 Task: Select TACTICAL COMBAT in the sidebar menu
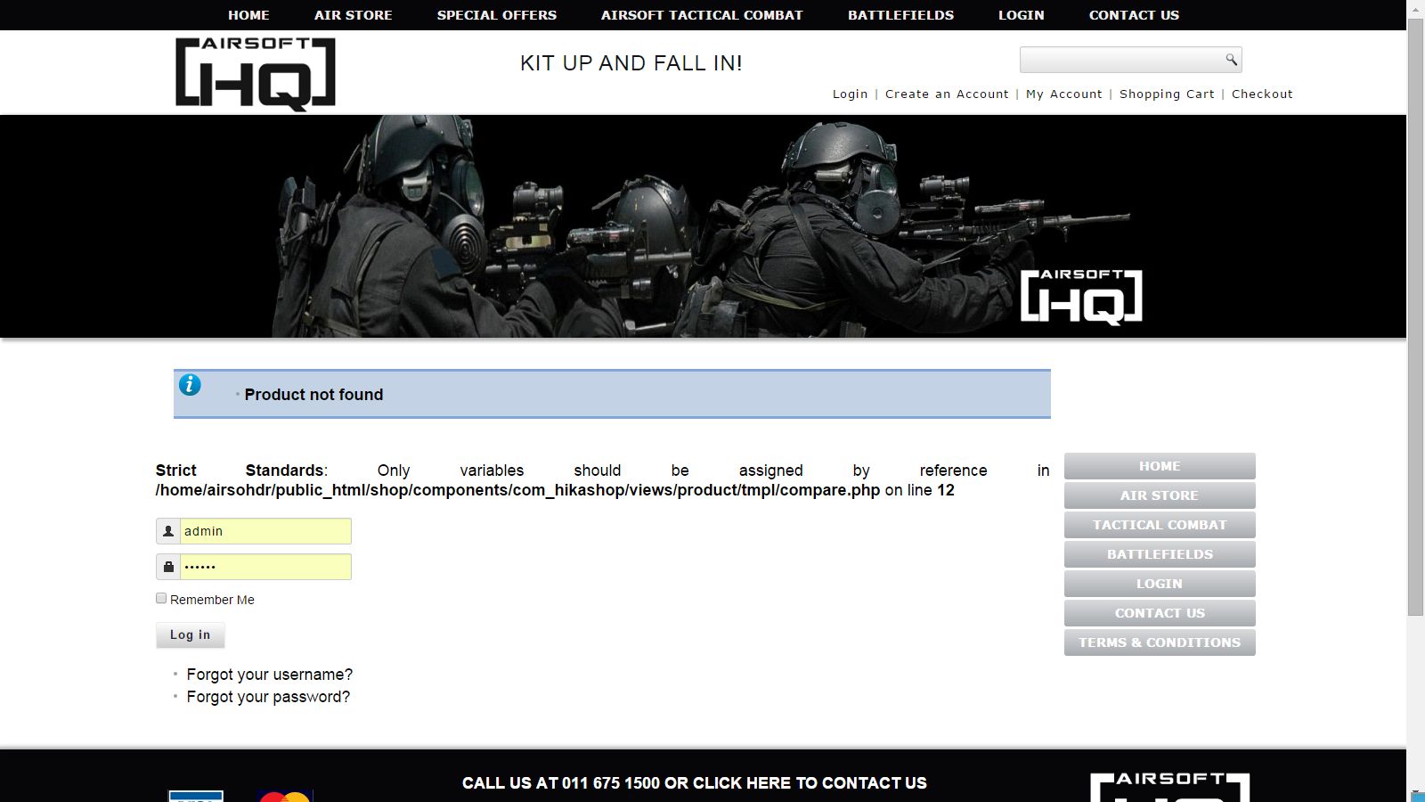1160,525
